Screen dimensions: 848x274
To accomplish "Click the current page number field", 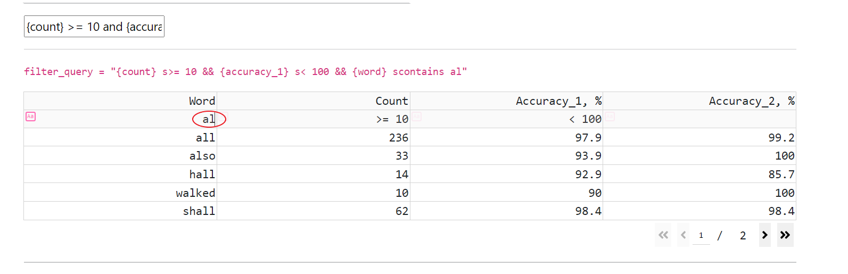I will point(701,235).
